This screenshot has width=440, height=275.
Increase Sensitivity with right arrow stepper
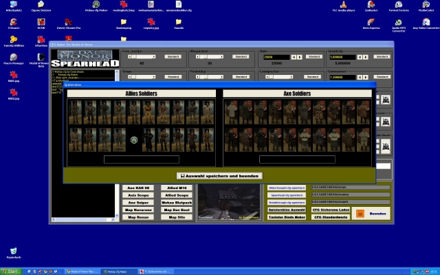tap(366, 57)
